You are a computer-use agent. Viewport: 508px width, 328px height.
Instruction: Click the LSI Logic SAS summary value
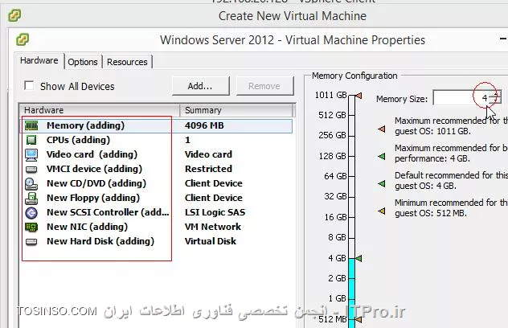[x=215, y=212]
